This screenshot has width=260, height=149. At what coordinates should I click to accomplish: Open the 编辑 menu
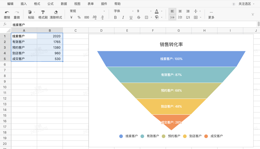pyautogui.click(x=10, y=4)
